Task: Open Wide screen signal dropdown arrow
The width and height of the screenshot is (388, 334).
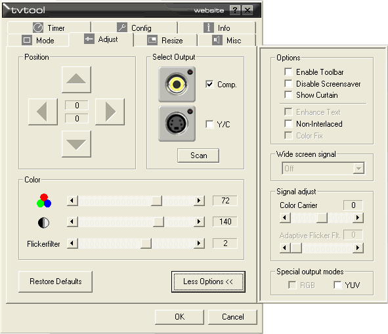Action: pyautogui.click(x=358, y=169)
